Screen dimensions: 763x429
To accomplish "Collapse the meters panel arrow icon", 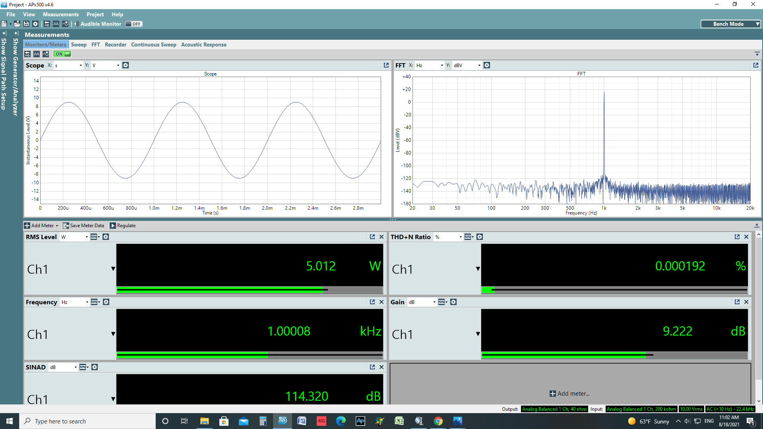I will 757,225.
